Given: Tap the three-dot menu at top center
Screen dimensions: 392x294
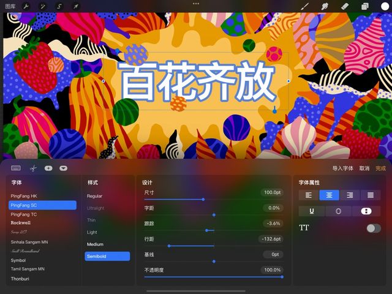Looking at the screenshot, I should coord(196,4).
